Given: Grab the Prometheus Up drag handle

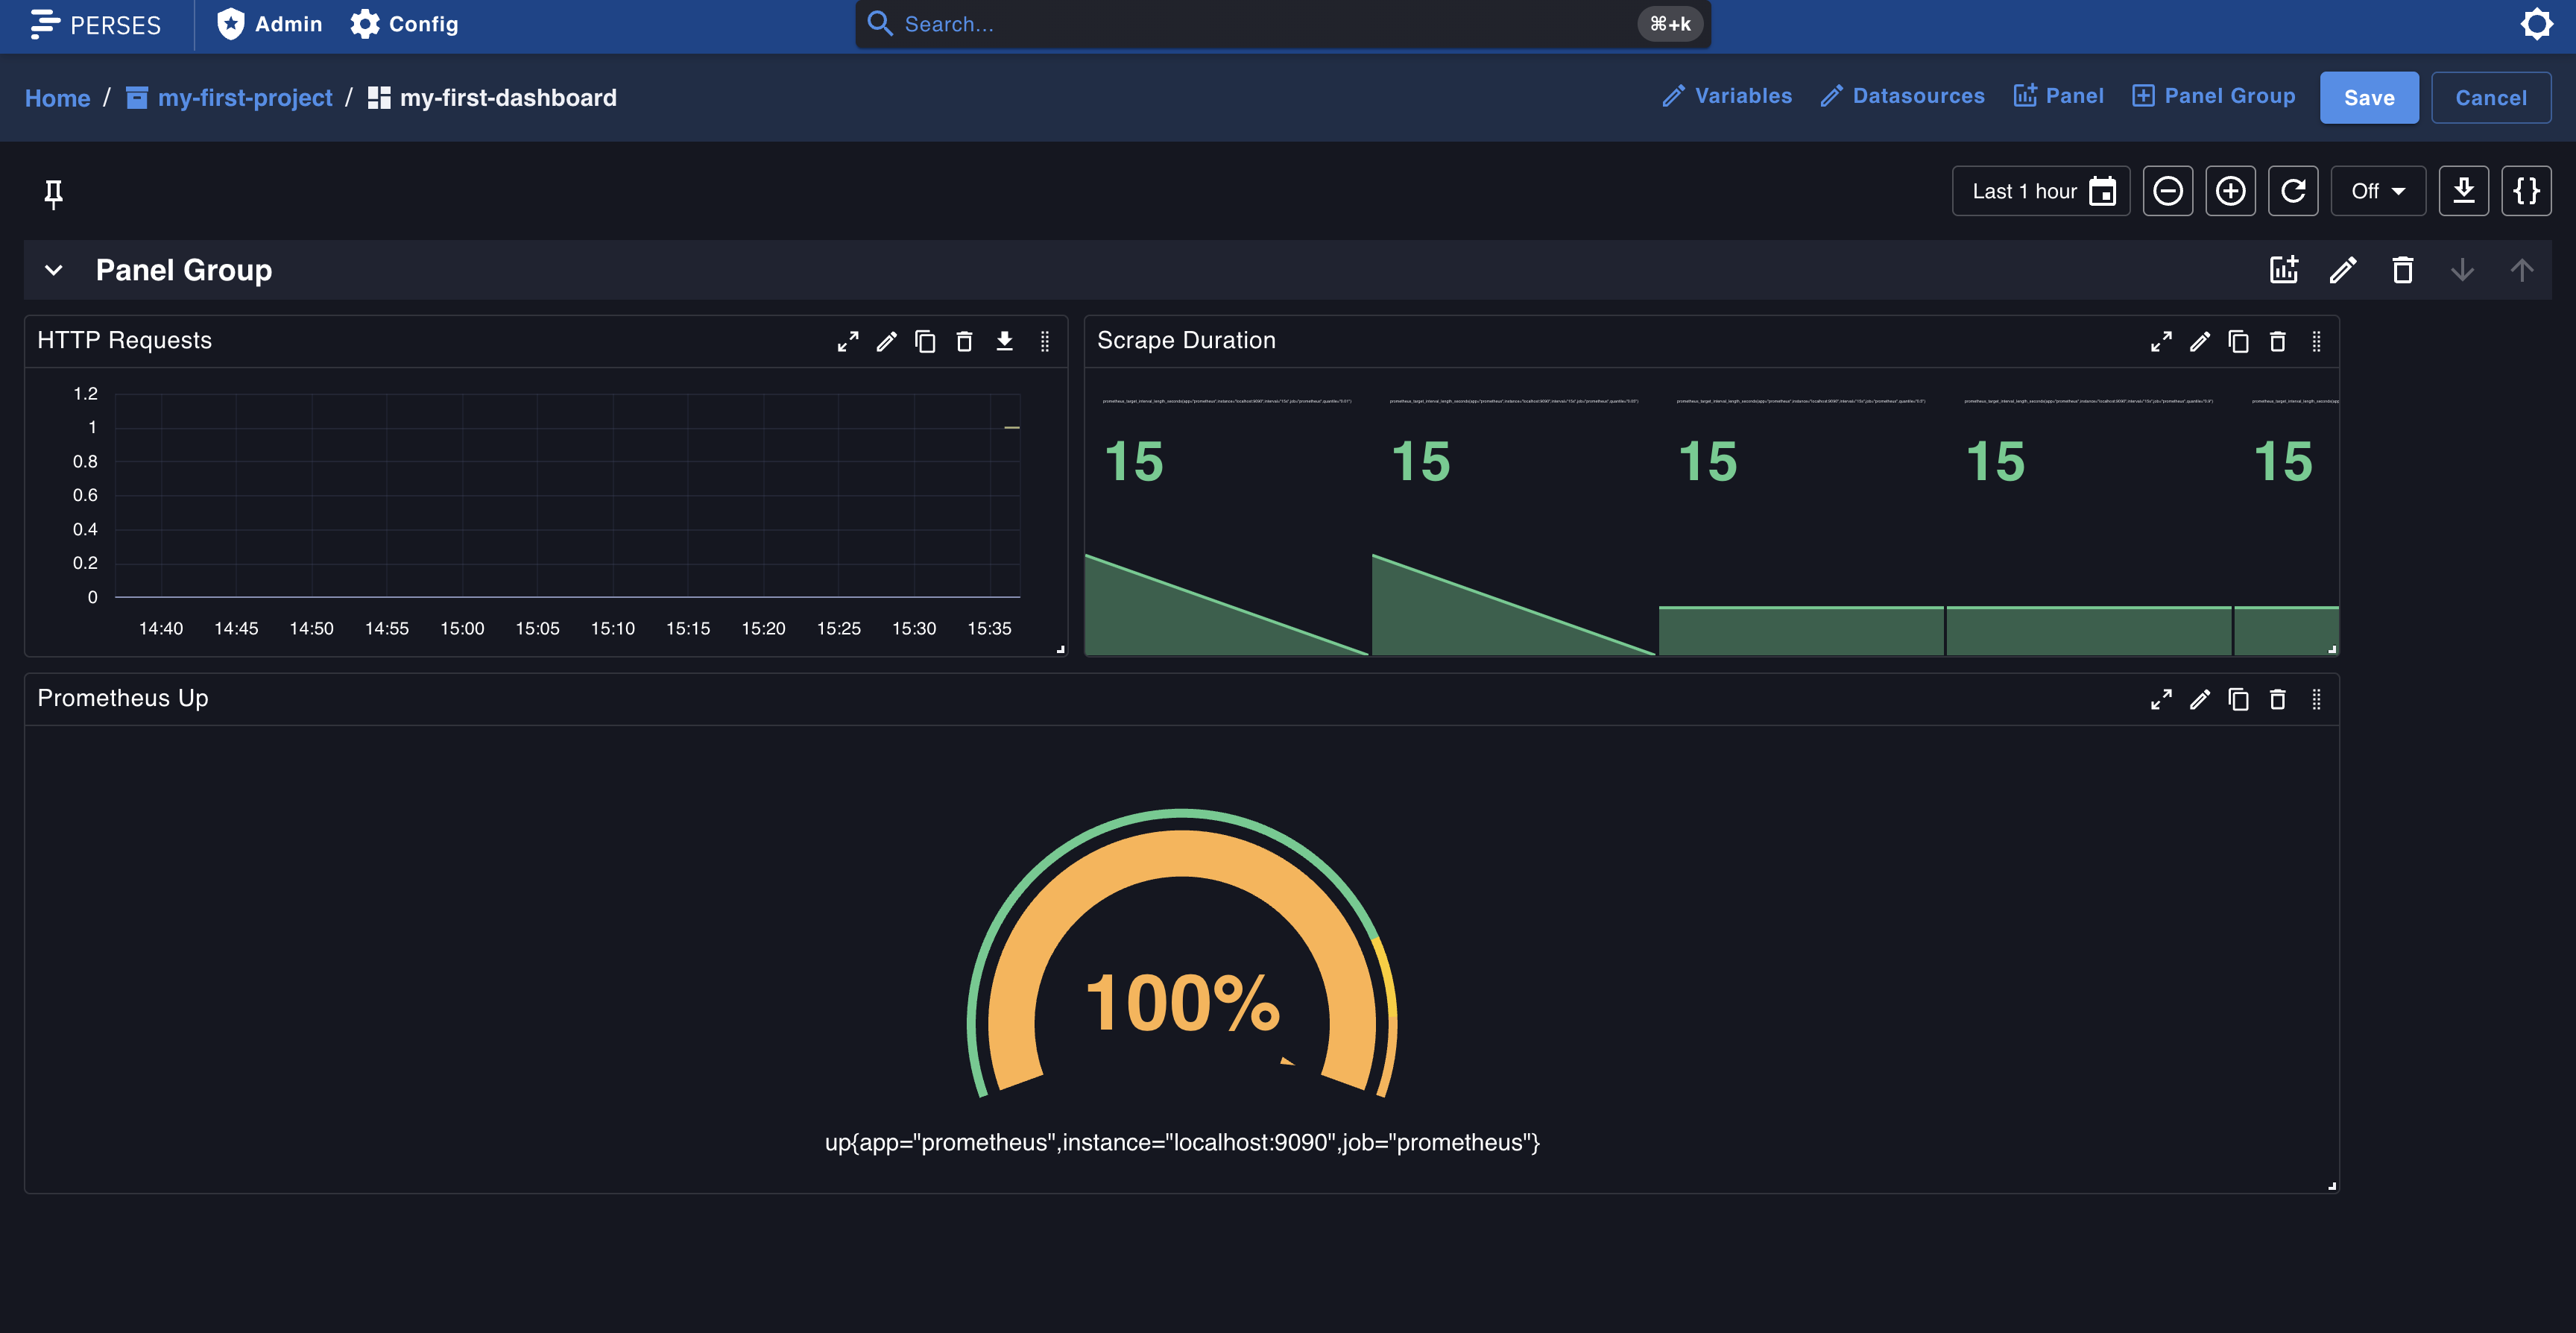Looking at the screenshot, I should (2317, 700).
